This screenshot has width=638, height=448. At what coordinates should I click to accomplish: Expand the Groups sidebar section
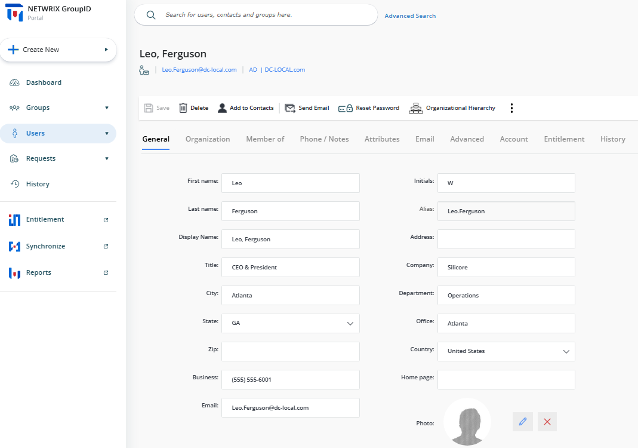pos(58,108)
